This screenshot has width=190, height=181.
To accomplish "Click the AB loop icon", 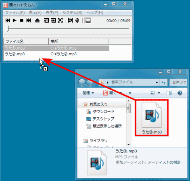I will pyautogui.click(x=70, y=21).
